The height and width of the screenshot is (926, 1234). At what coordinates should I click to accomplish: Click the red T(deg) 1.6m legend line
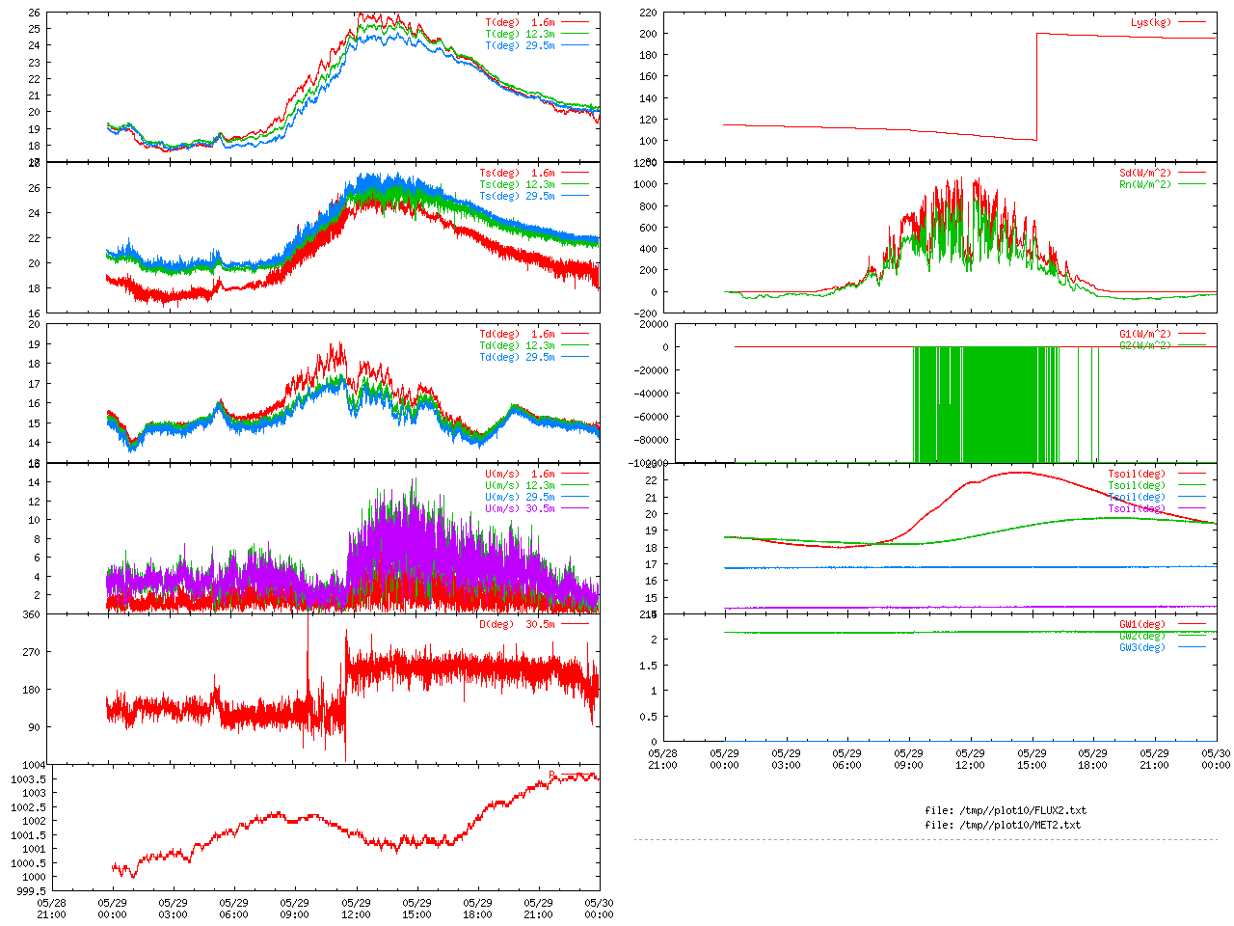(x=575, y=22)
